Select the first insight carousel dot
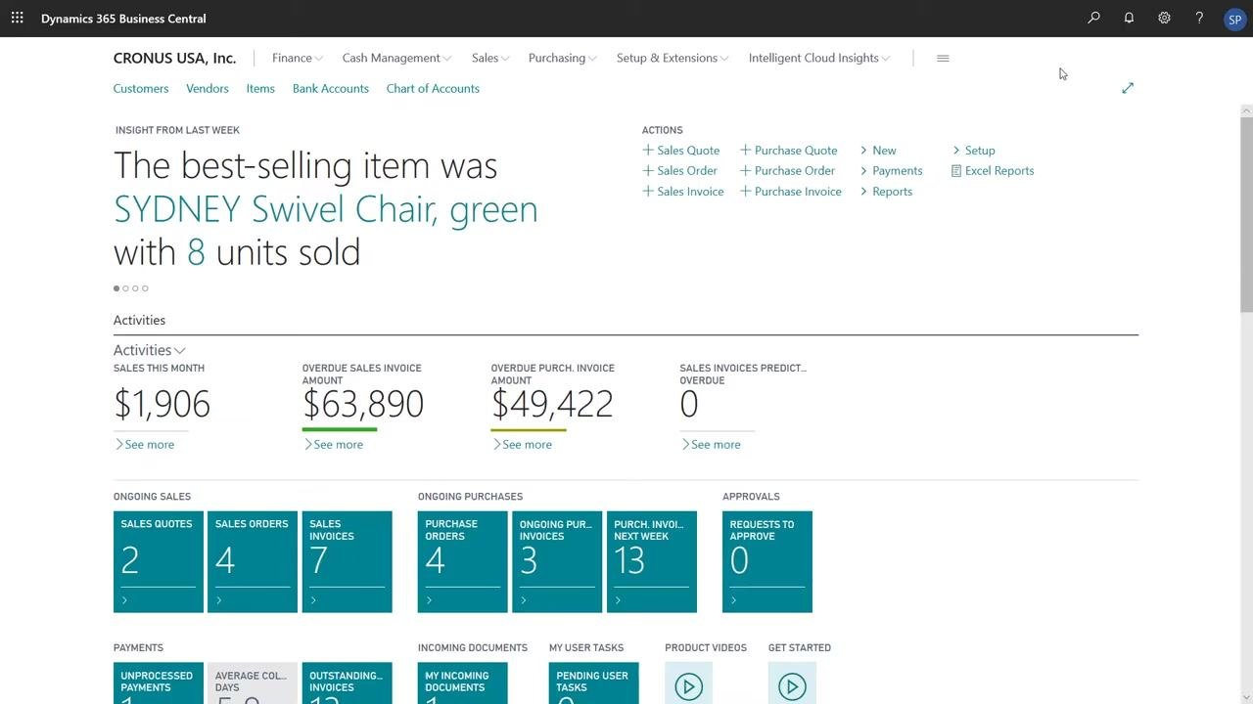 point(116,288)
